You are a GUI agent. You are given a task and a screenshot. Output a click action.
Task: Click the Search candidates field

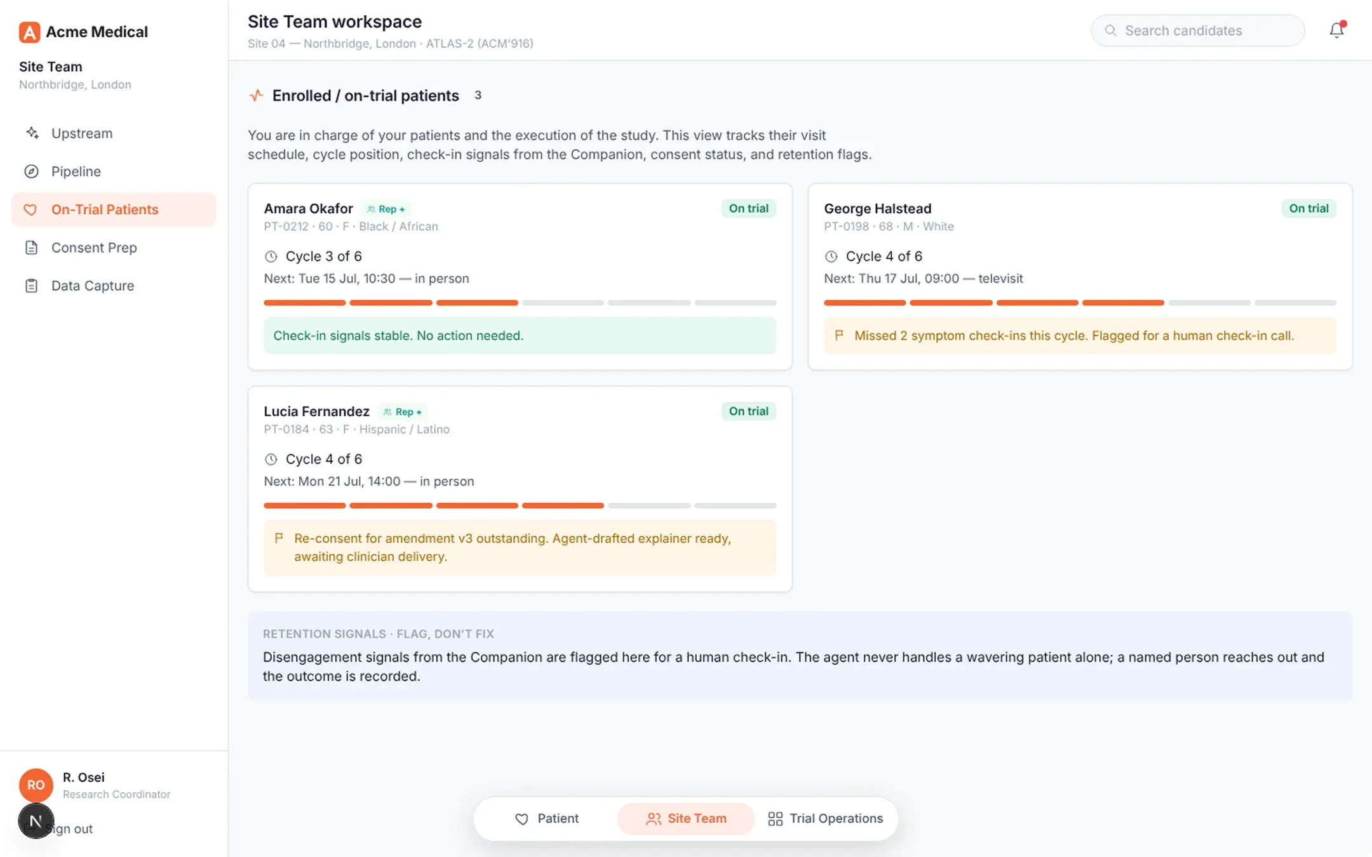(1198, 30)
